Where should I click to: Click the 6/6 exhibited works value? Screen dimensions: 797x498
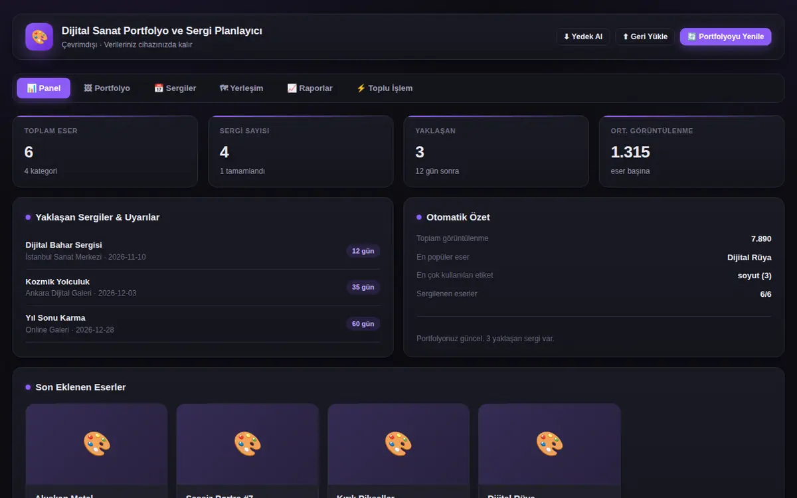pyautogui.click(x=766, y=294)
